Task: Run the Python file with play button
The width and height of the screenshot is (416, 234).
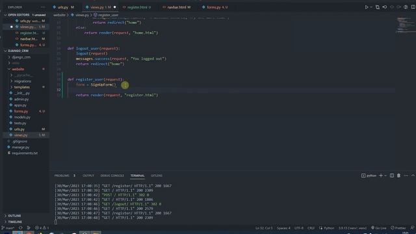Action: click(x=367, y=7)
